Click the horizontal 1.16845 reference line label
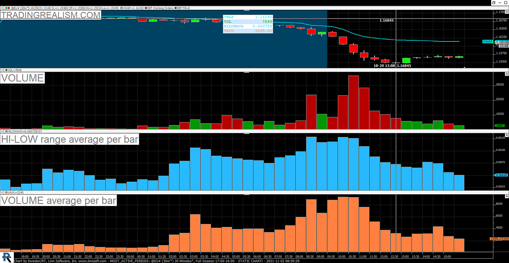 tap(386, 21)
